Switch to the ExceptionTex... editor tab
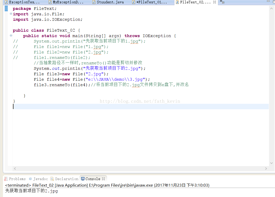The width and height of the screenshot is (275, 197). click(x=22, y=2)
